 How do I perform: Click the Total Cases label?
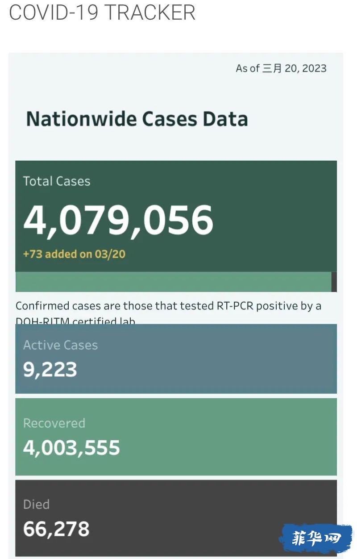pos(57,181)
